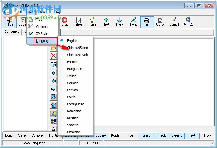Select Italian language
Image resolution: width=217 pixels, height=148 pixels.
[76, 76]
